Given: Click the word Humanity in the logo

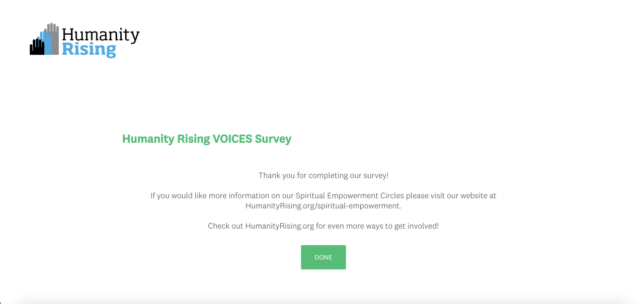Looking at the screenshot, I should point(101,34).
